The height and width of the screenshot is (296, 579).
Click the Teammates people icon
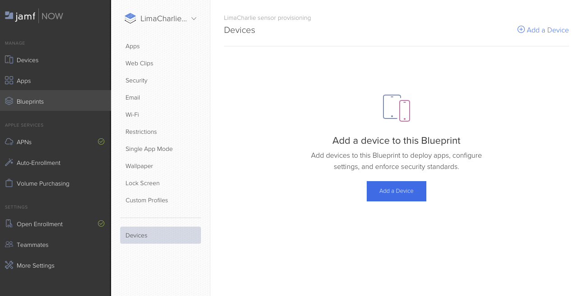[x=9, y=245]
